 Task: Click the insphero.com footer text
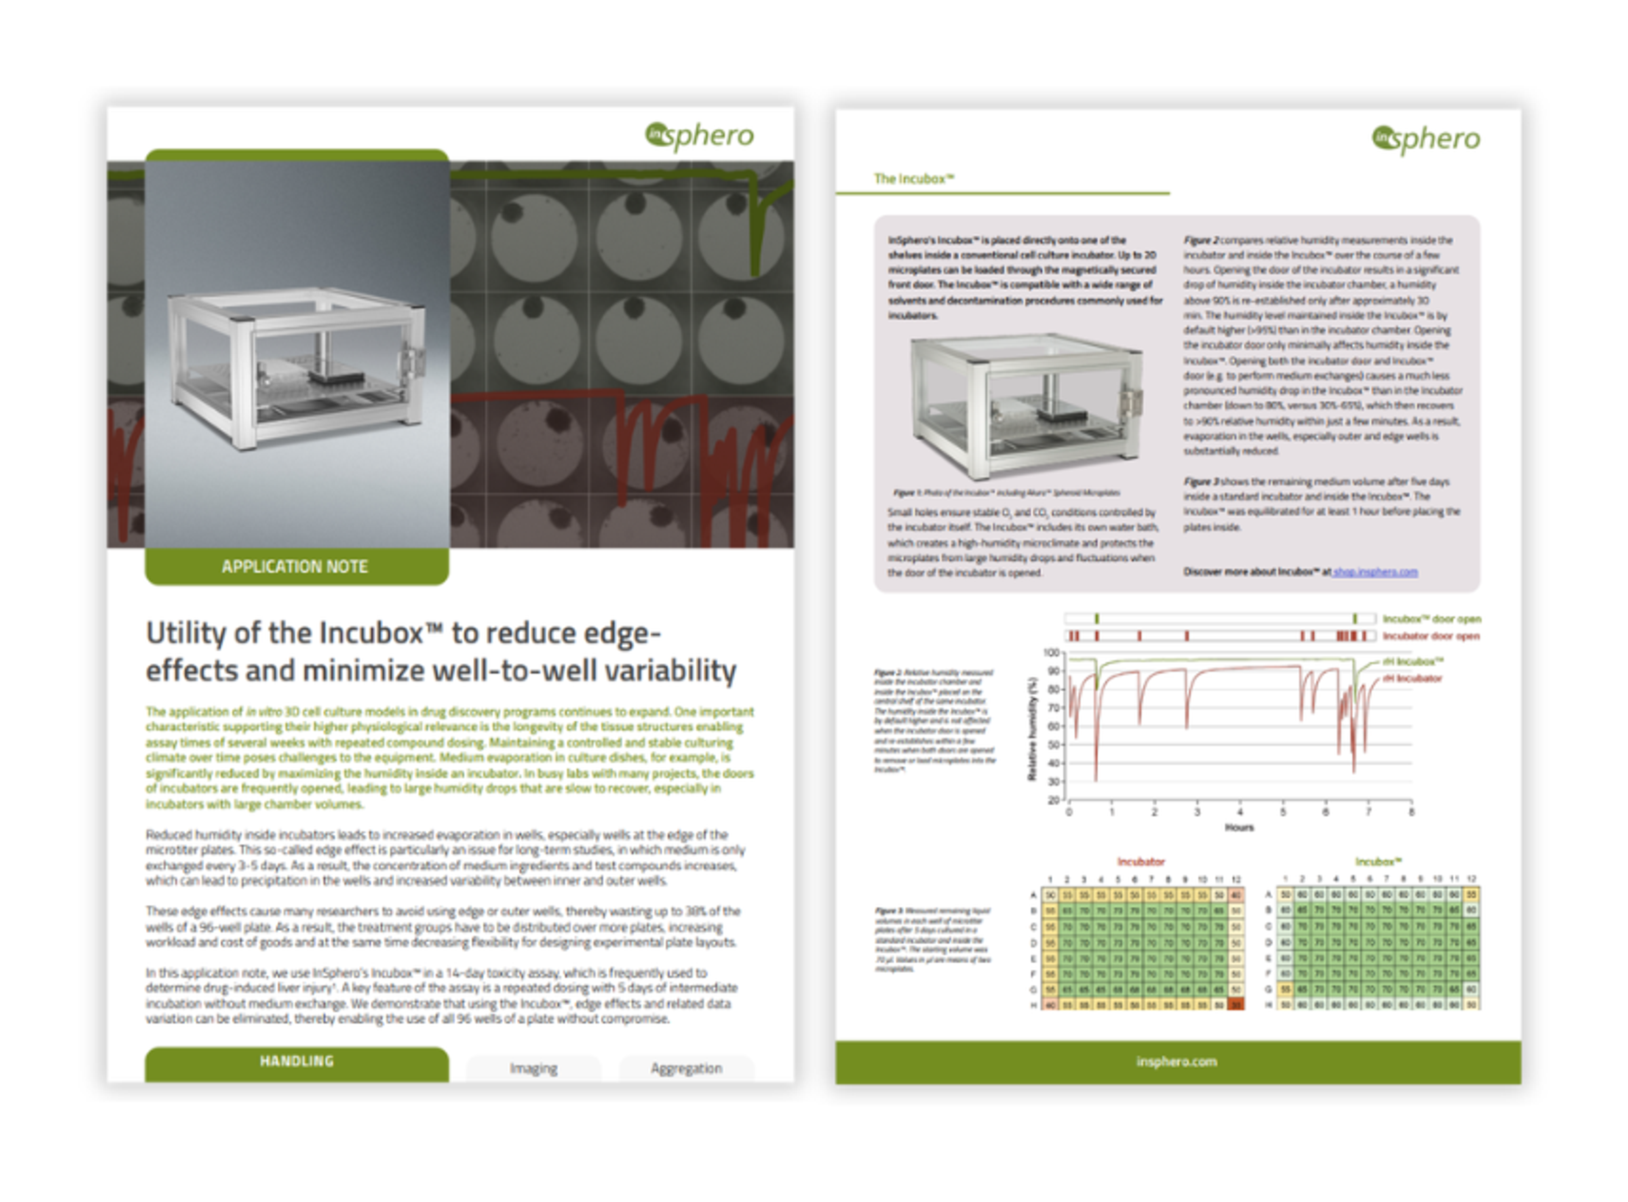pos(1176,1062)
